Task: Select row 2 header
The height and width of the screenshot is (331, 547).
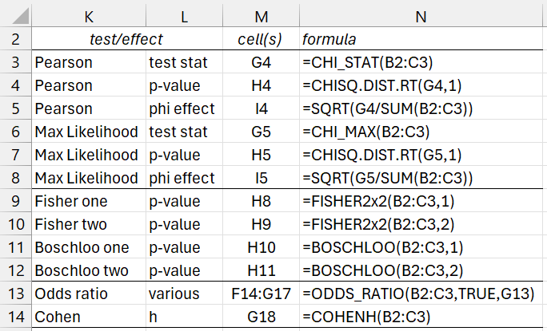Action: [x=15, y=38]
